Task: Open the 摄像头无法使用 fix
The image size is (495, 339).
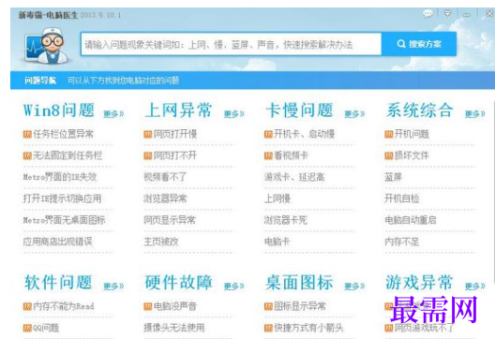Action: click(x=174, y=328)
